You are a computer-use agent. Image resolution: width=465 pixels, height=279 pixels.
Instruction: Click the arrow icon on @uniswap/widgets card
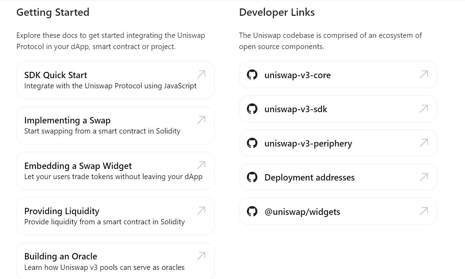[424, 211]
